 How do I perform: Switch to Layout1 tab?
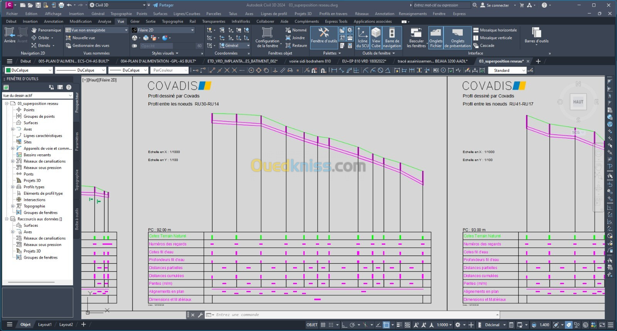point(45,324)
